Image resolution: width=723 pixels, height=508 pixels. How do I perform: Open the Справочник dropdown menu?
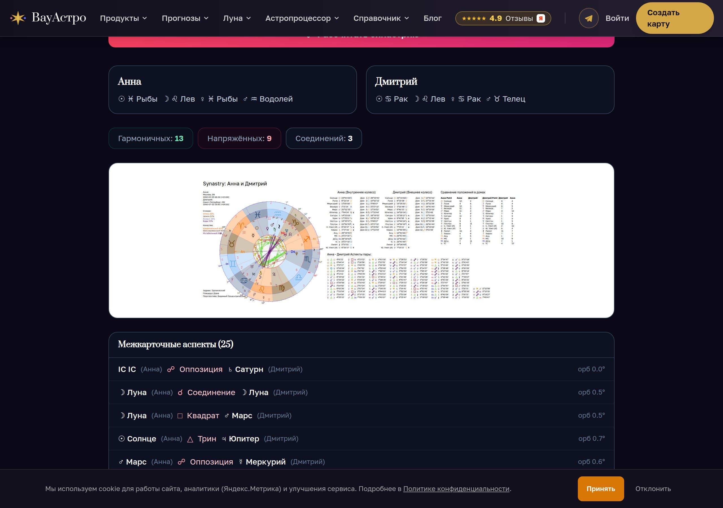(x=381, y=18)
